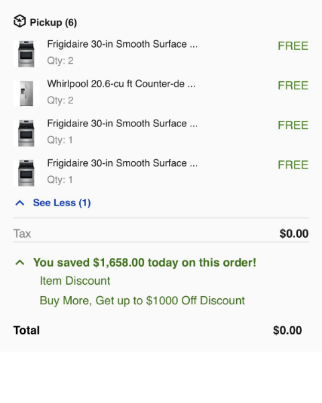Click the FREE label on the first Frigidaire row
This screenshot has height=403, width=322.
293,46
